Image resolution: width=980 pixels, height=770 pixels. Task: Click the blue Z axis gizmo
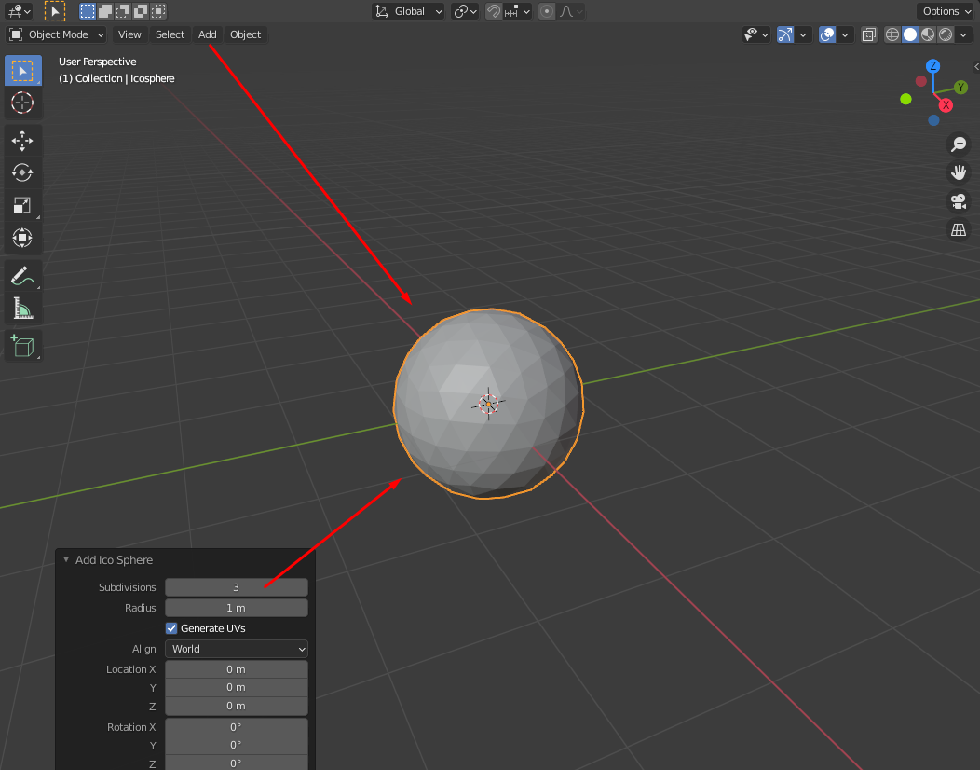pos(933,66)
